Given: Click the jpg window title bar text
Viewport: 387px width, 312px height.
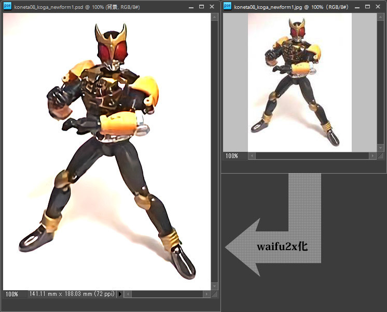Looking at the screenshot, I should click(291, 7).
